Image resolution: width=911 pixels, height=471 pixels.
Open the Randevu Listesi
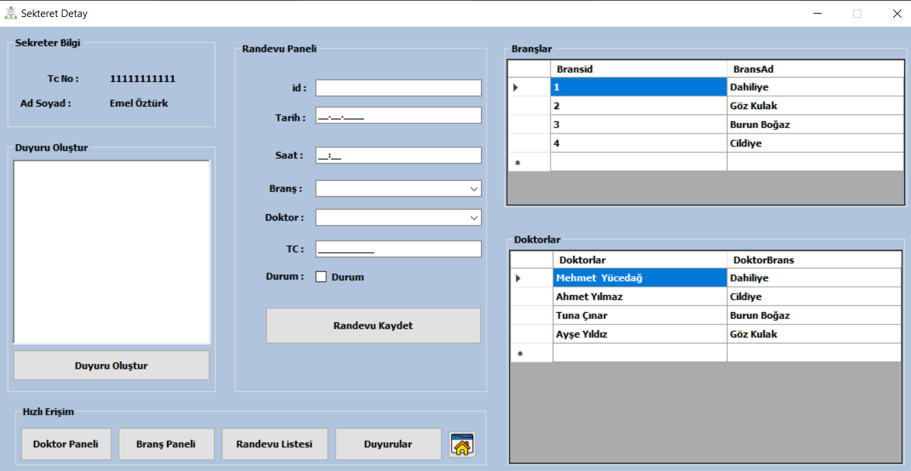[274, 444]
